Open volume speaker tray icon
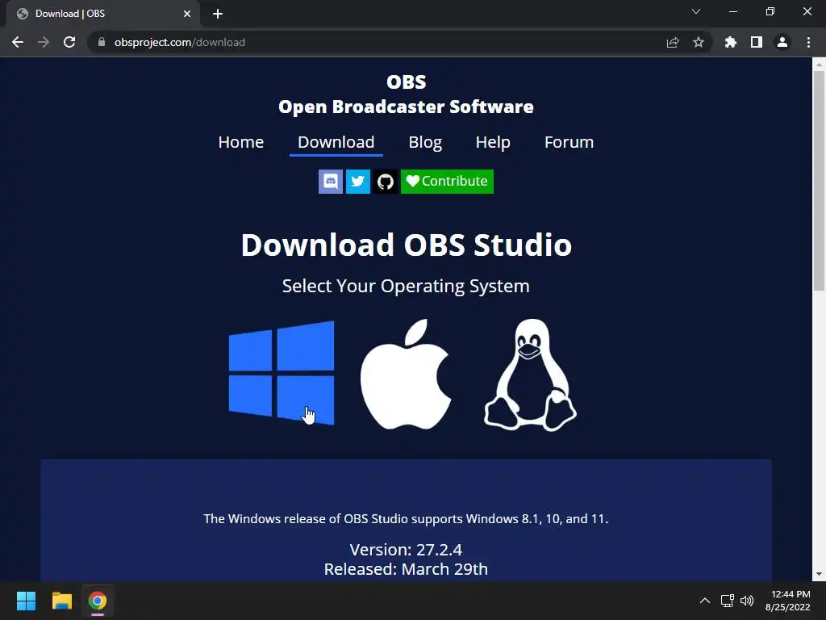 tap(747, 601)
